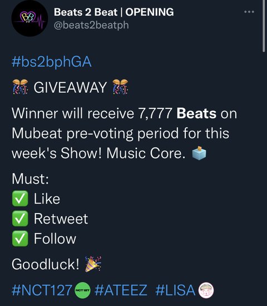Click the GIVEAWAY heading text
267x306 pixels.
coord(70,87)
